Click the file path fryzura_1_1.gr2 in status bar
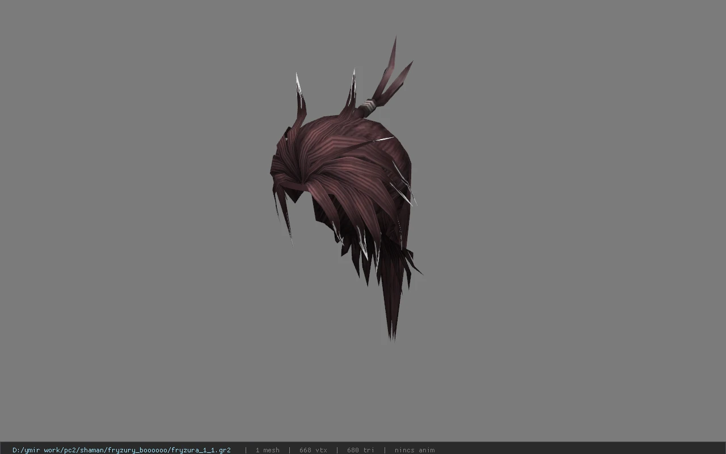726x454 pixels. click(121, 450)
